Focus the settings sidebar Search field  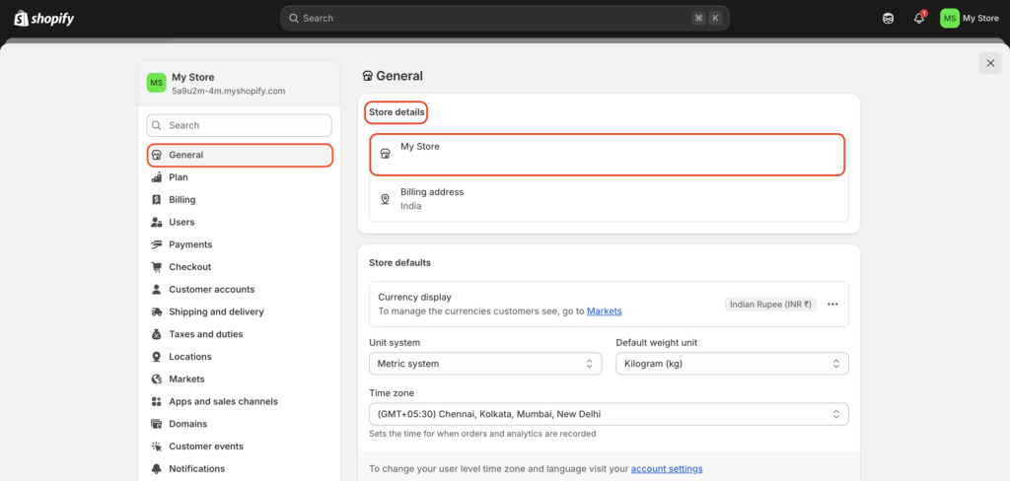point(240,125)
